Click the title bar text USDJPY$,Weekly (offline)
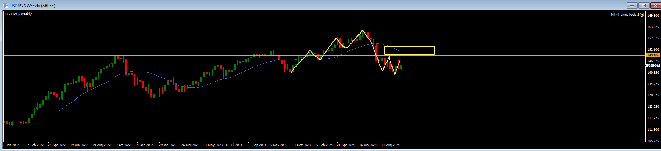 pyautogui.click(x=32, y=6)
